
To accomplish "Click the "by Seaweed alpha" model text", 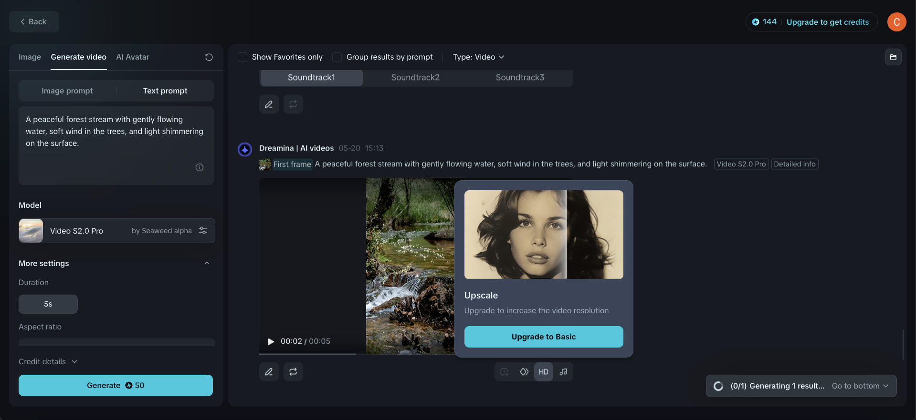I will click(x=162, y=231).
